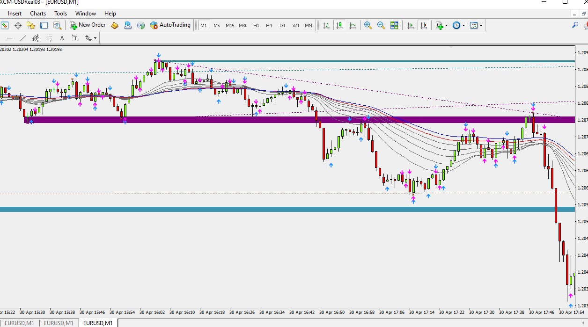Zoom in on the chart

pos(368,25)
